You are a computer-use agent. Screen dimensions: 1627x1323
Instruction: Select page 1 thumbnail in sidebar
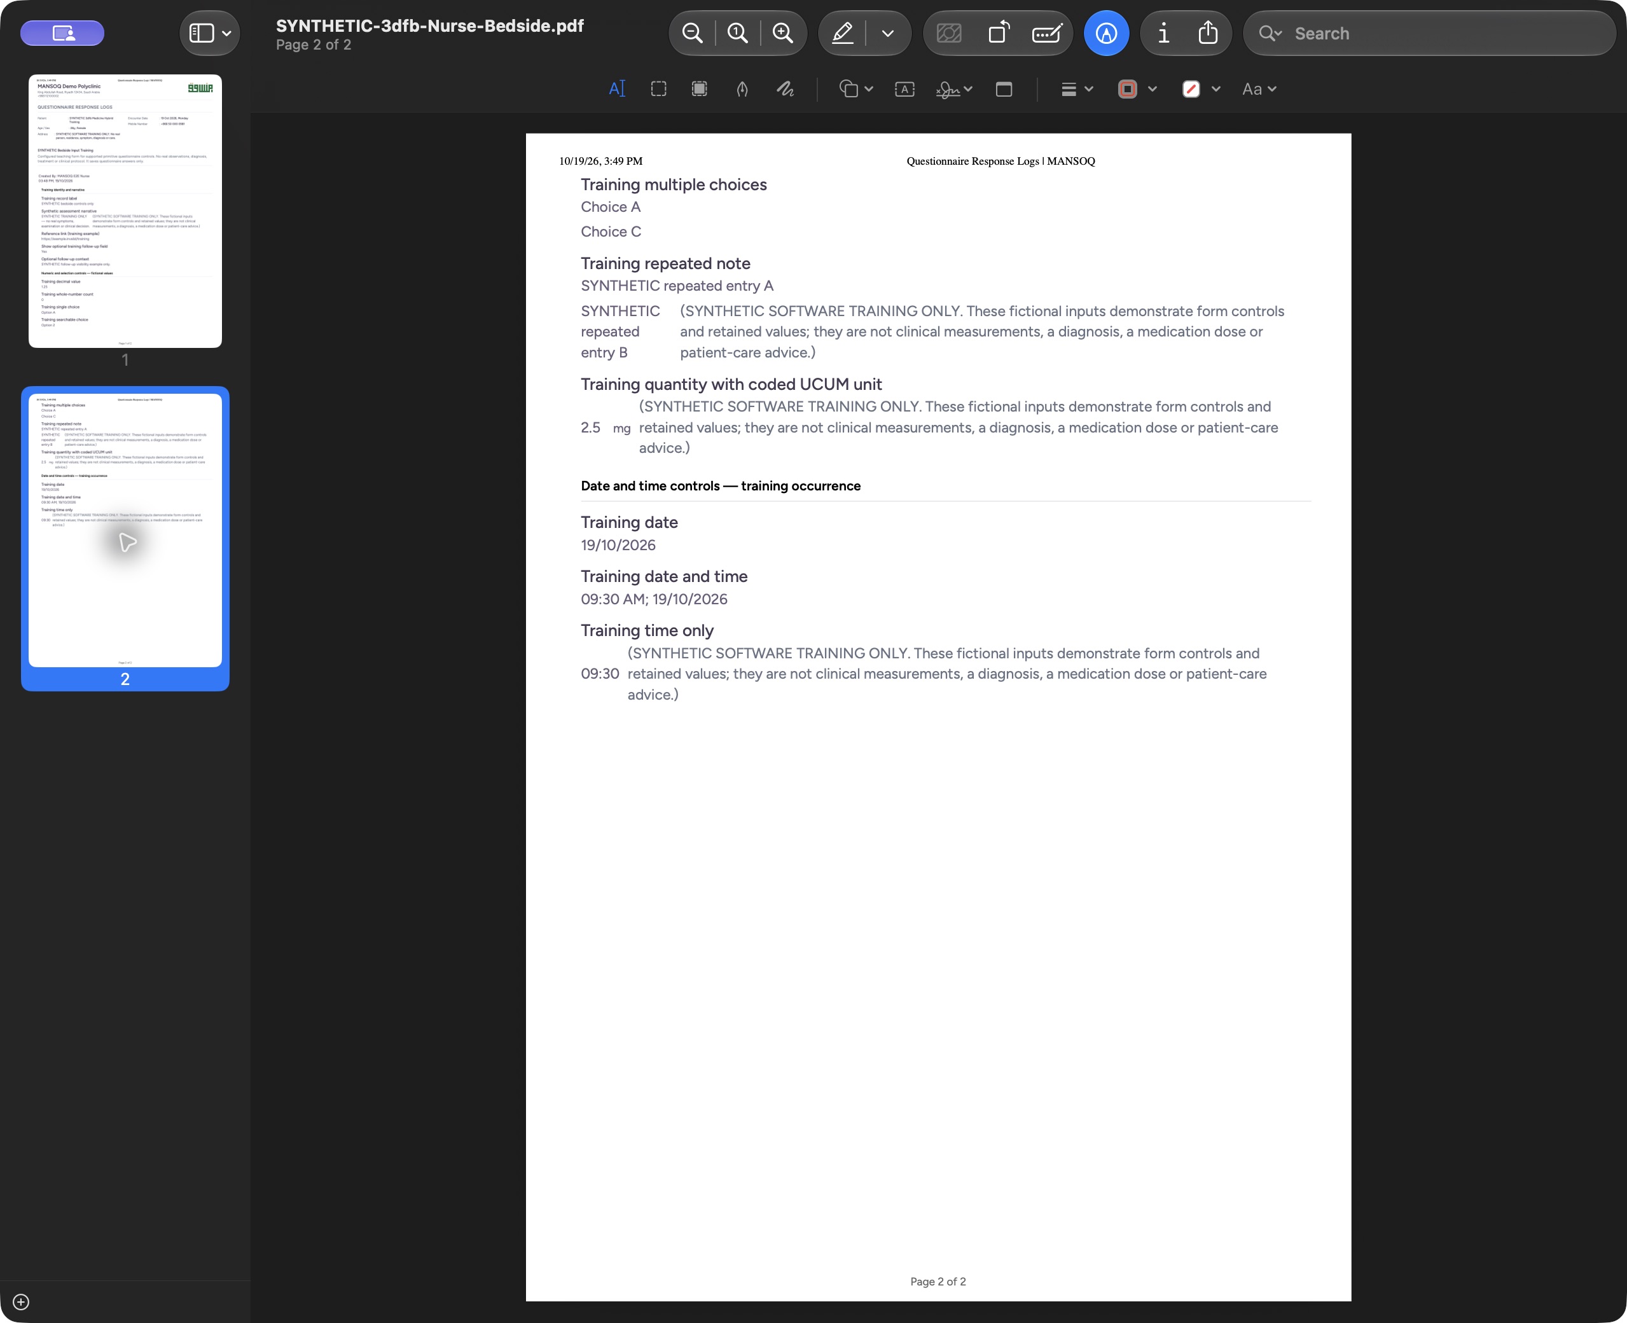pyautogui.click(x=125, y=211)
